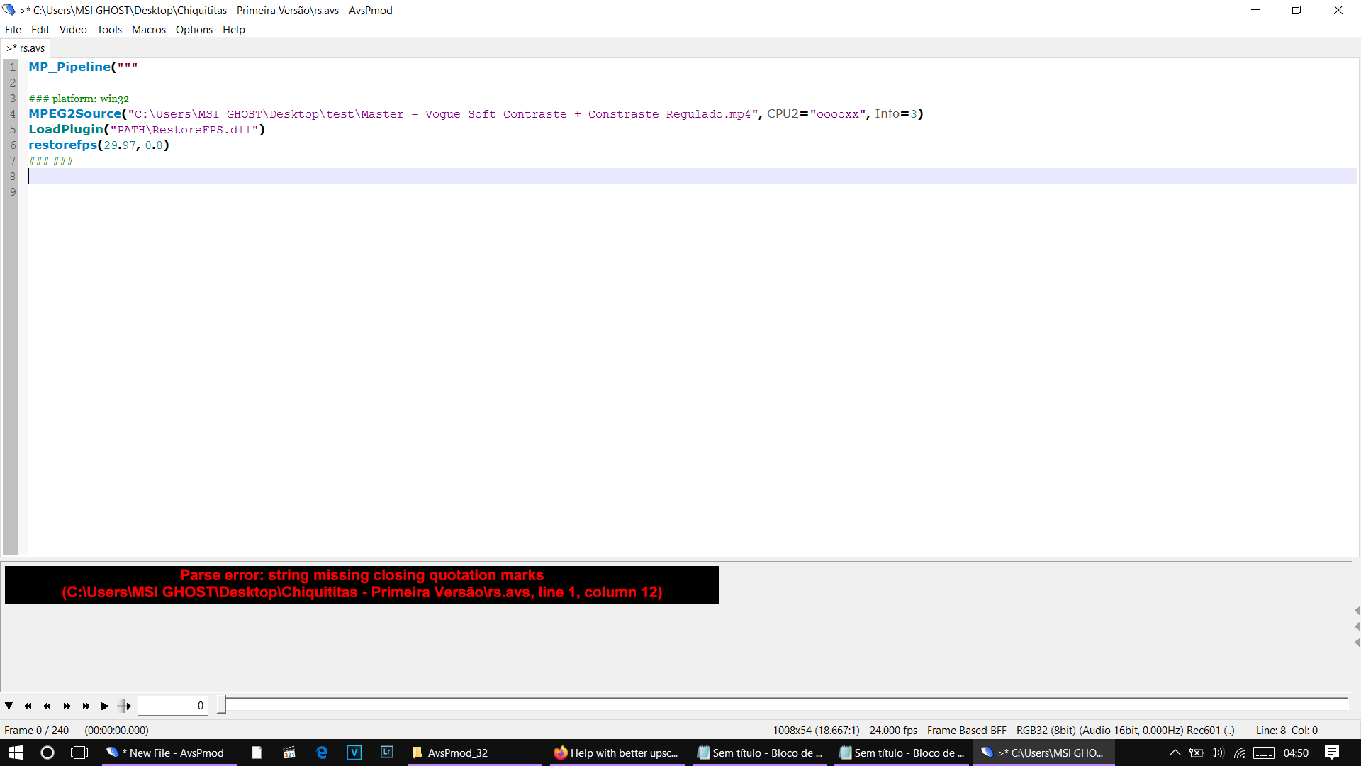1361x766 pixels.
Task: Open the Windows Start menu
Action: pos(16,753)
